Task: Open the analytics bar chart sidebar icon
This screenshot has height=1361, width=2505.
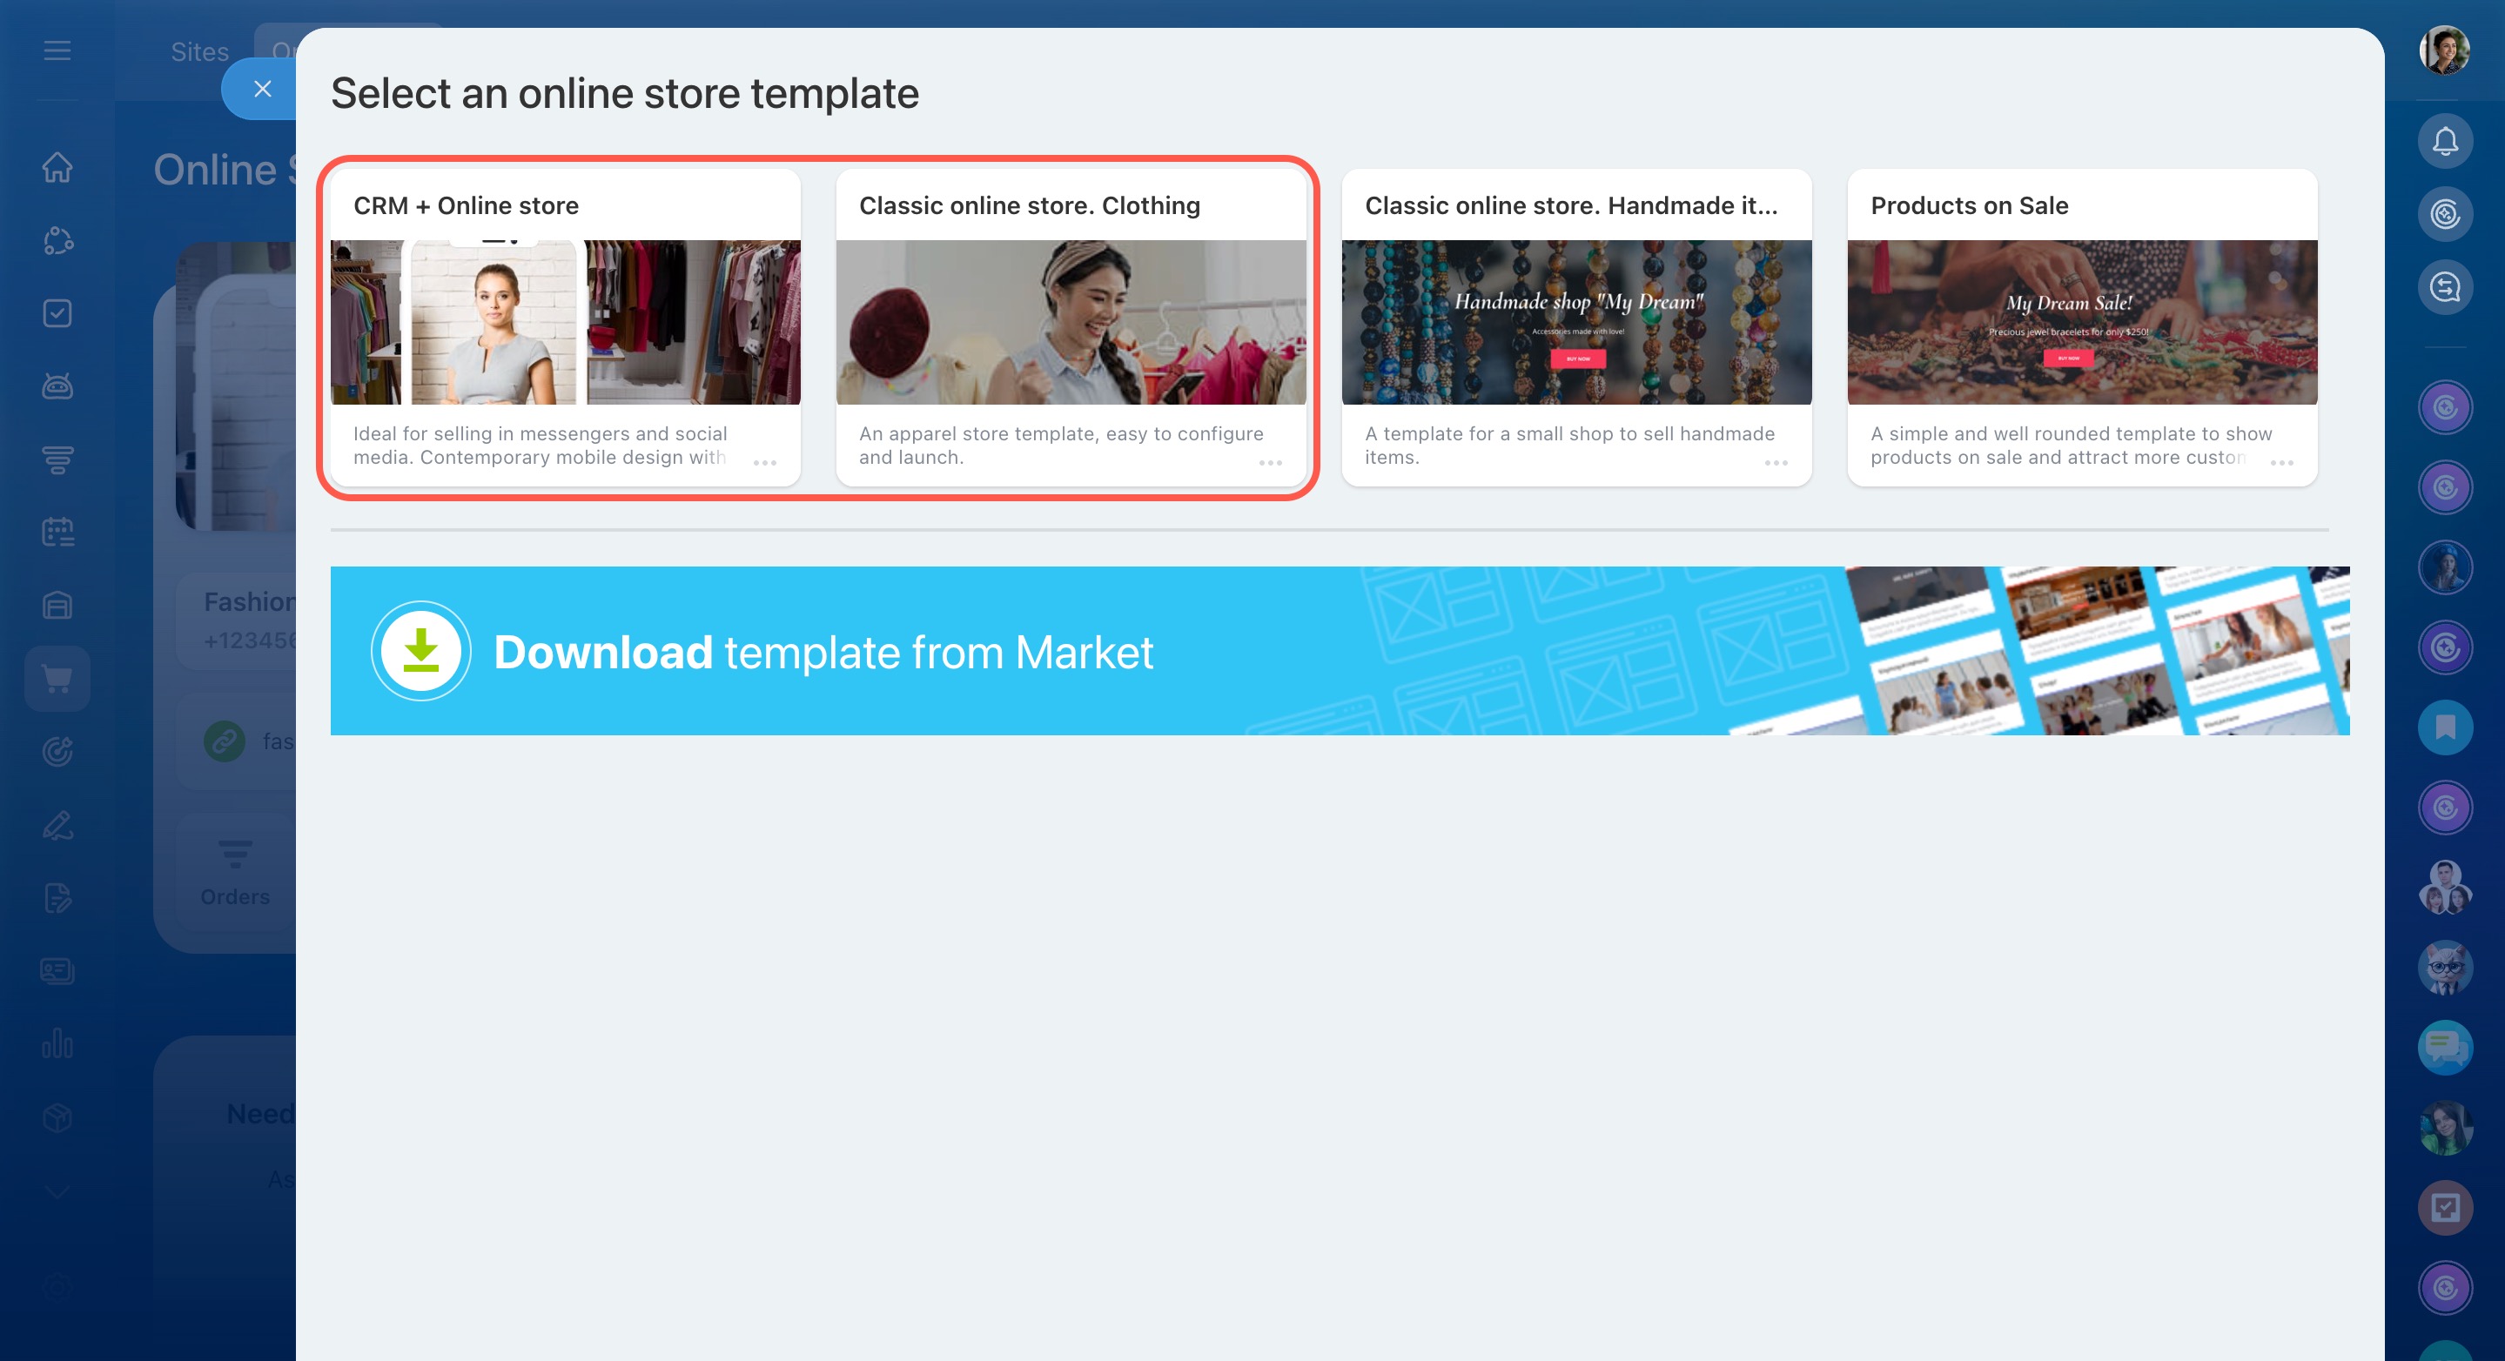Action: tap(57, 1044)
